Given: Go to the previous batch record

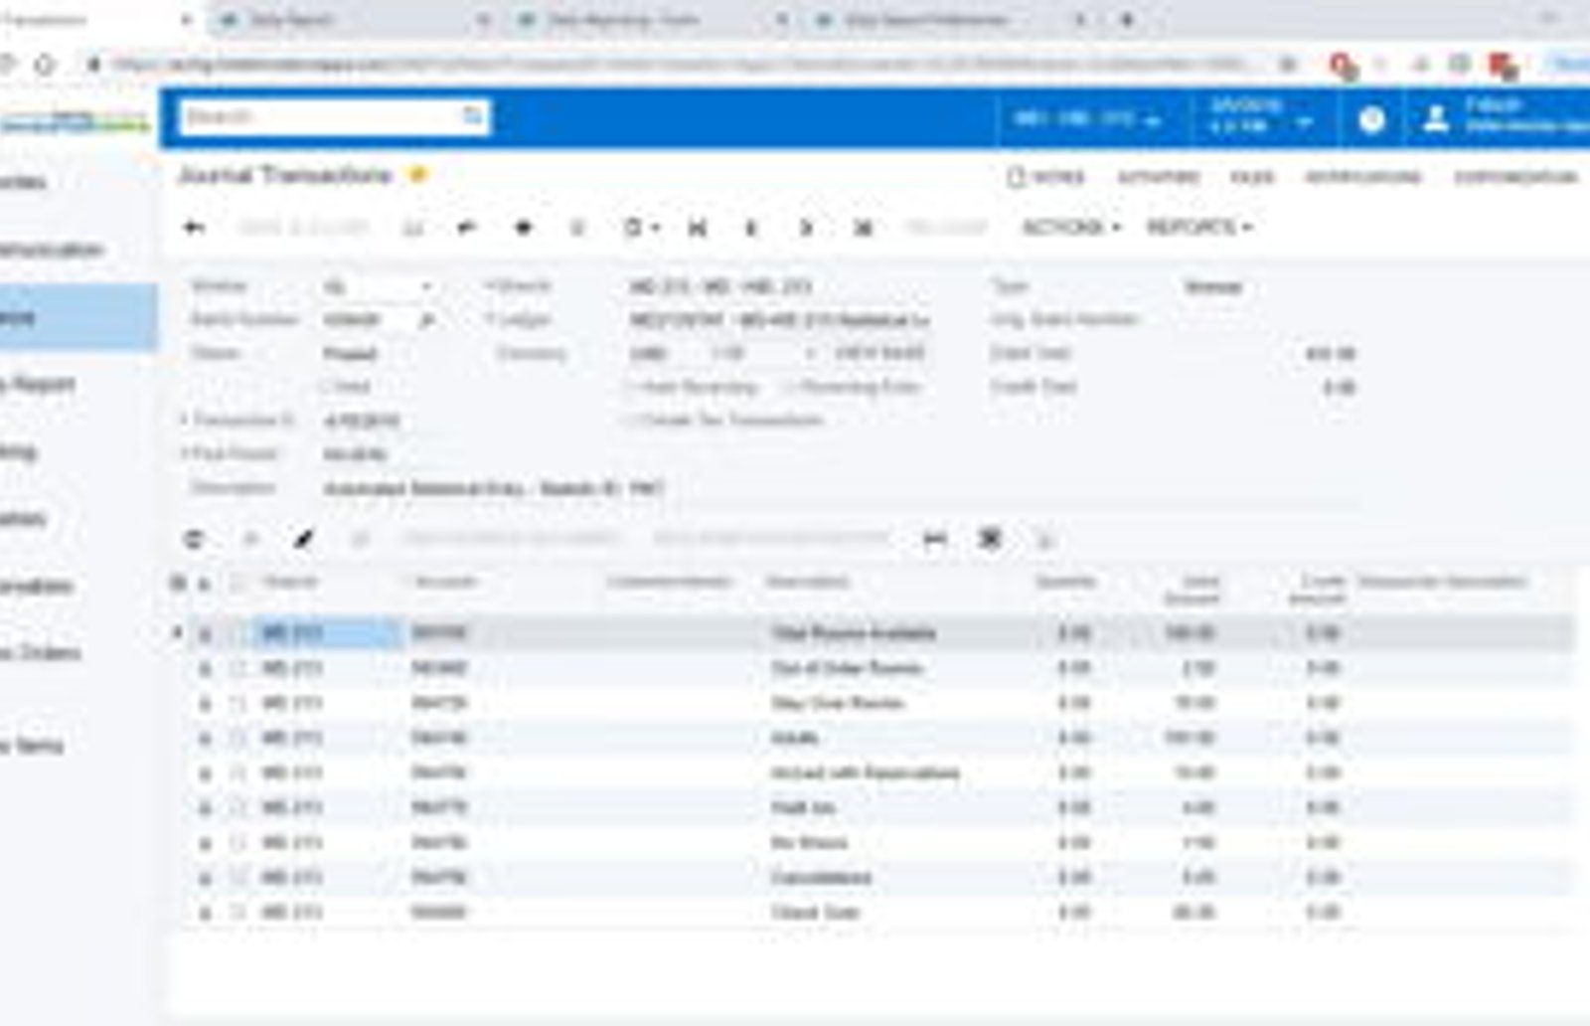Looking at the screenshot, I should pos(751,228).
